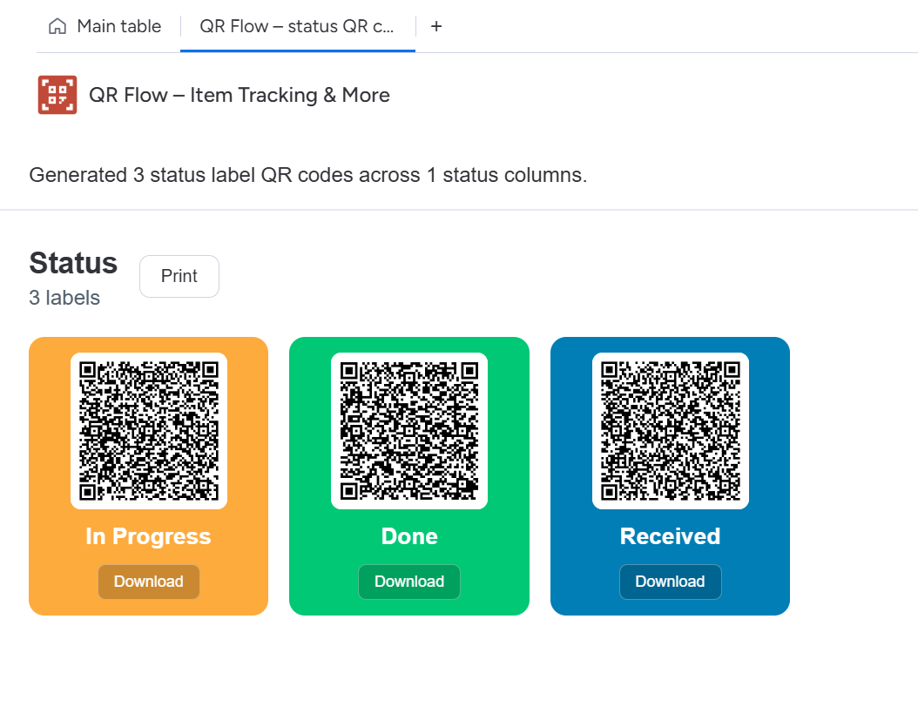
Task: Click the plus icon to add a view
Action: [x=436, y=26]
